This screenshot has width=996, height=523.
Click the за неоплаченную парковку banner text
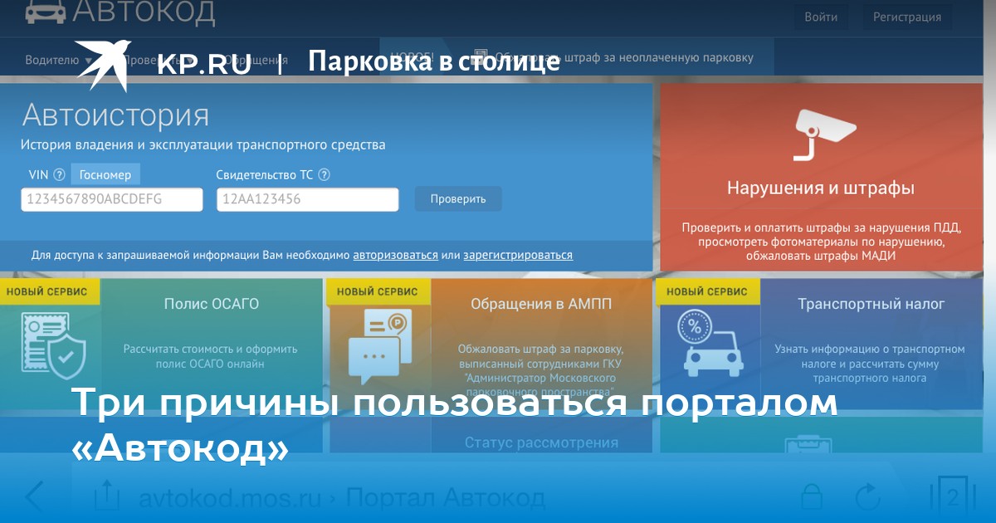678,57
